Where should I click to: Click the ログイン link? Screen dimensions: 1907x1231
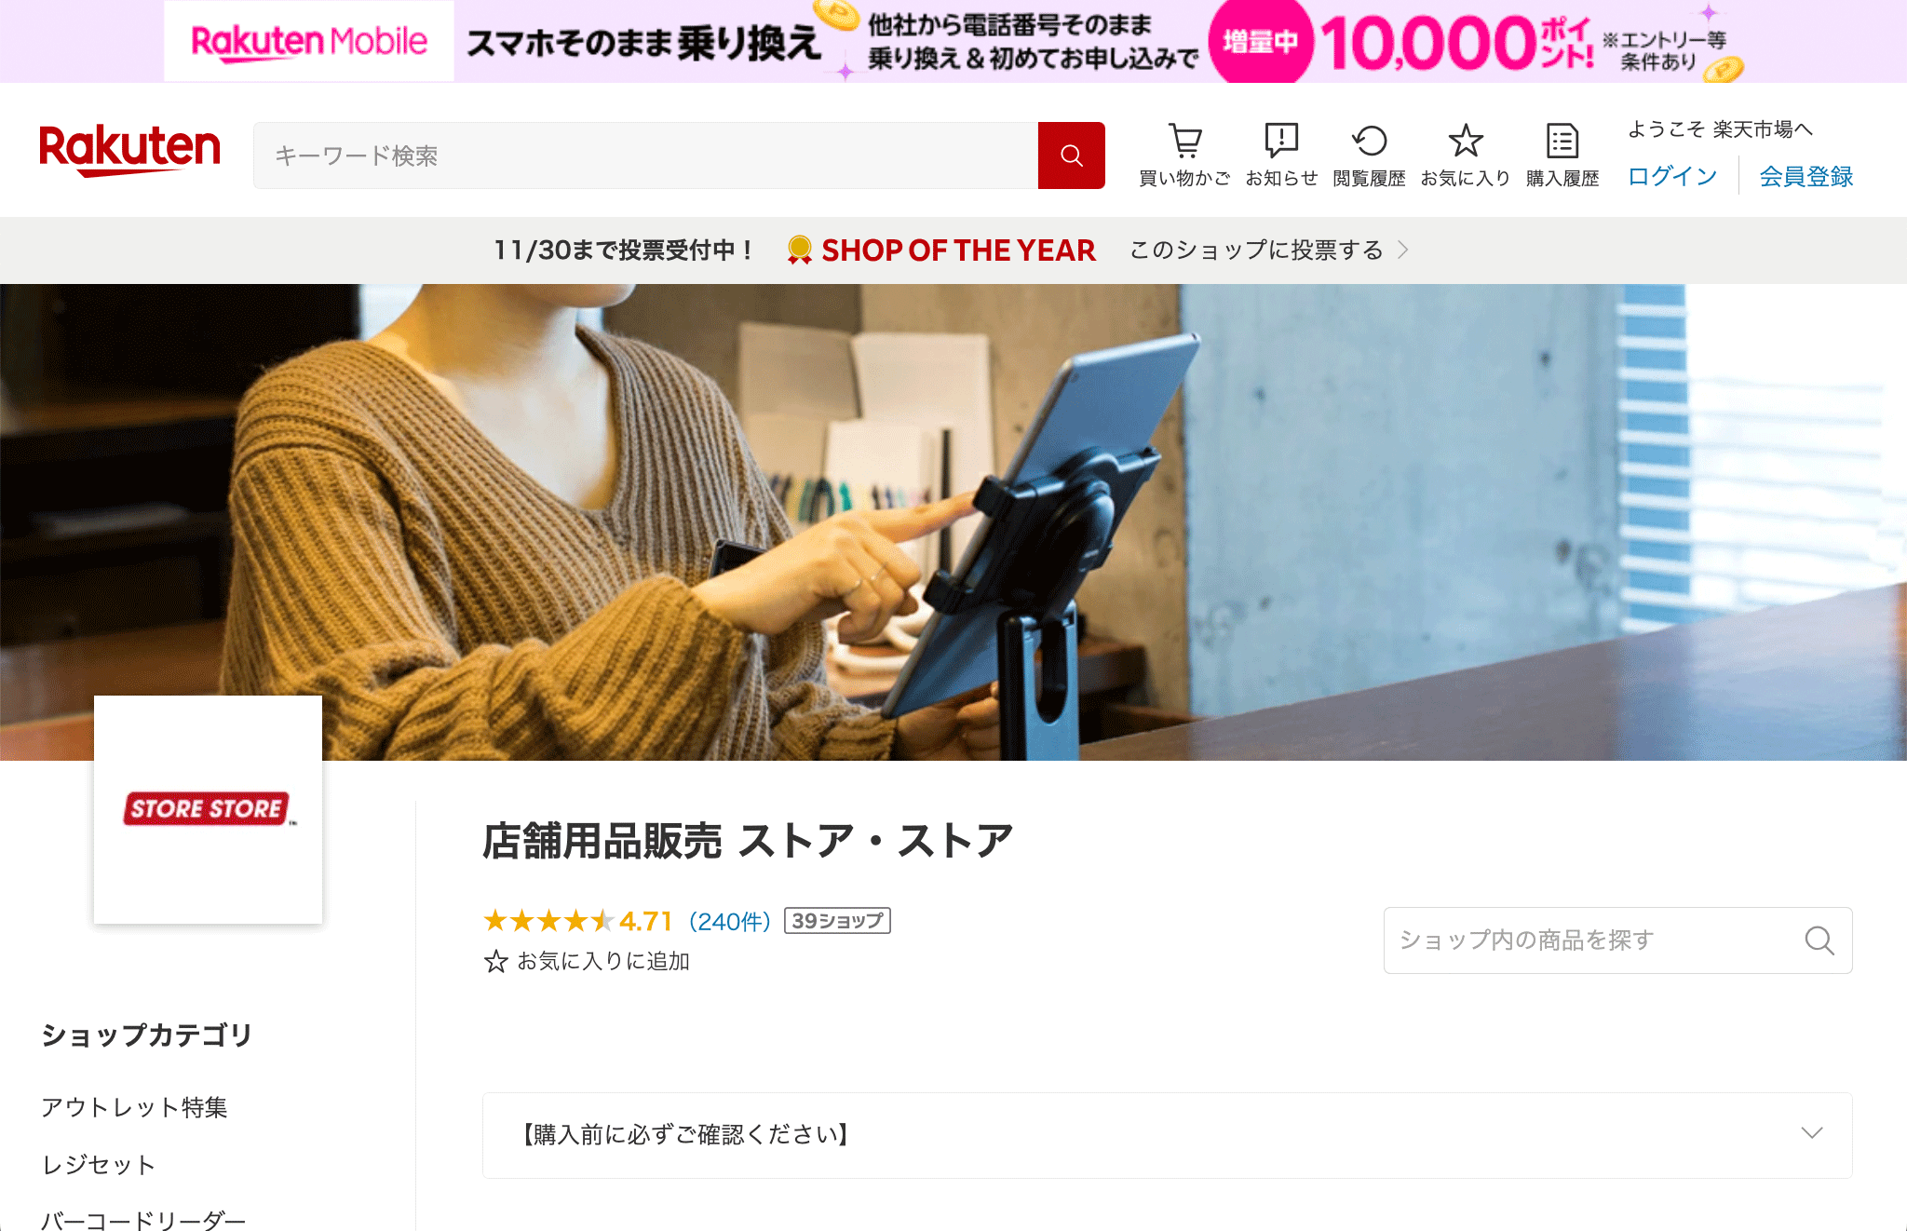[x=1672, y=176]
